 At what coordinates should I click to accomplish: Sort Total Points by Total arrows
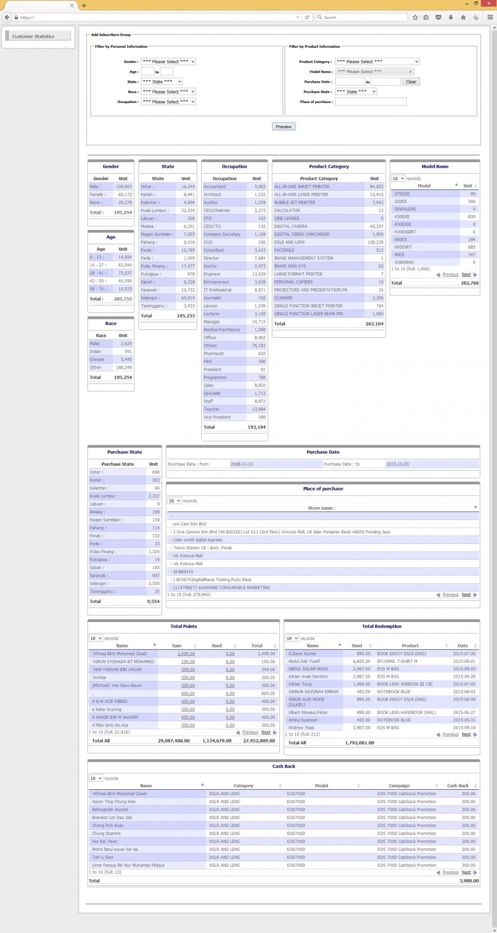pyautogui.click(x=275, y=645)
